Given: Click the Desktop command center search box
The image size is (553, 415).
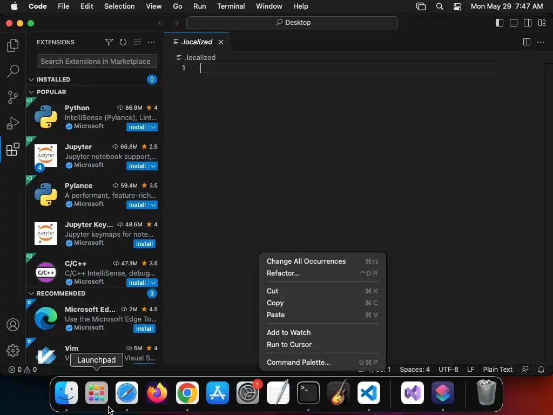Looking at the screenshot, I should pyautogui.click(x=292, y=23).
